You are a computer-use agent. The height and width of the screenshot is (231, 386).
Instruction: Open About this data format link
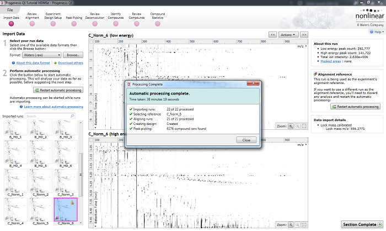tap(33, 63)
